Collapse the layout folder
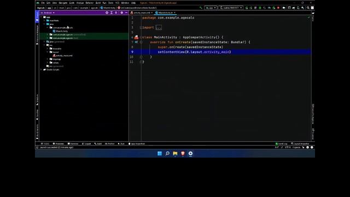This screenshot has height=197, width=350. click(48, 52)
